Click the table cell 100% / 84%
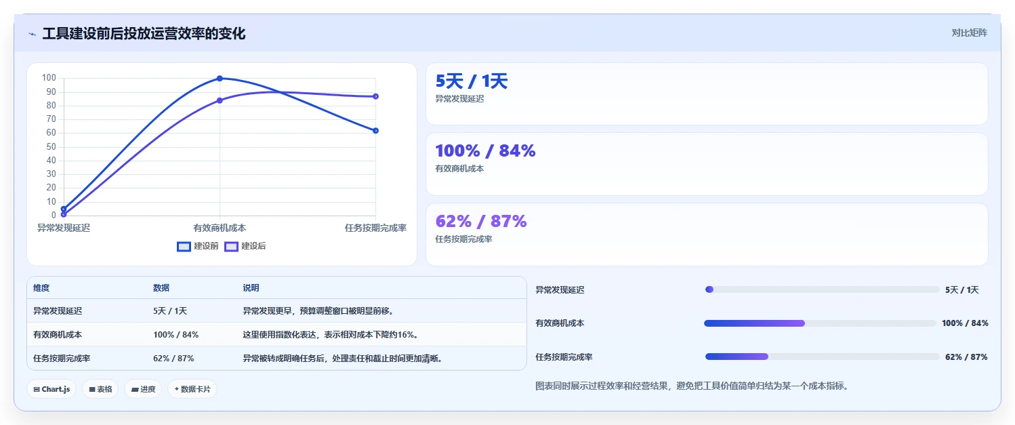The width and height of the screenshot is (1015, 425). click(176, 335)
